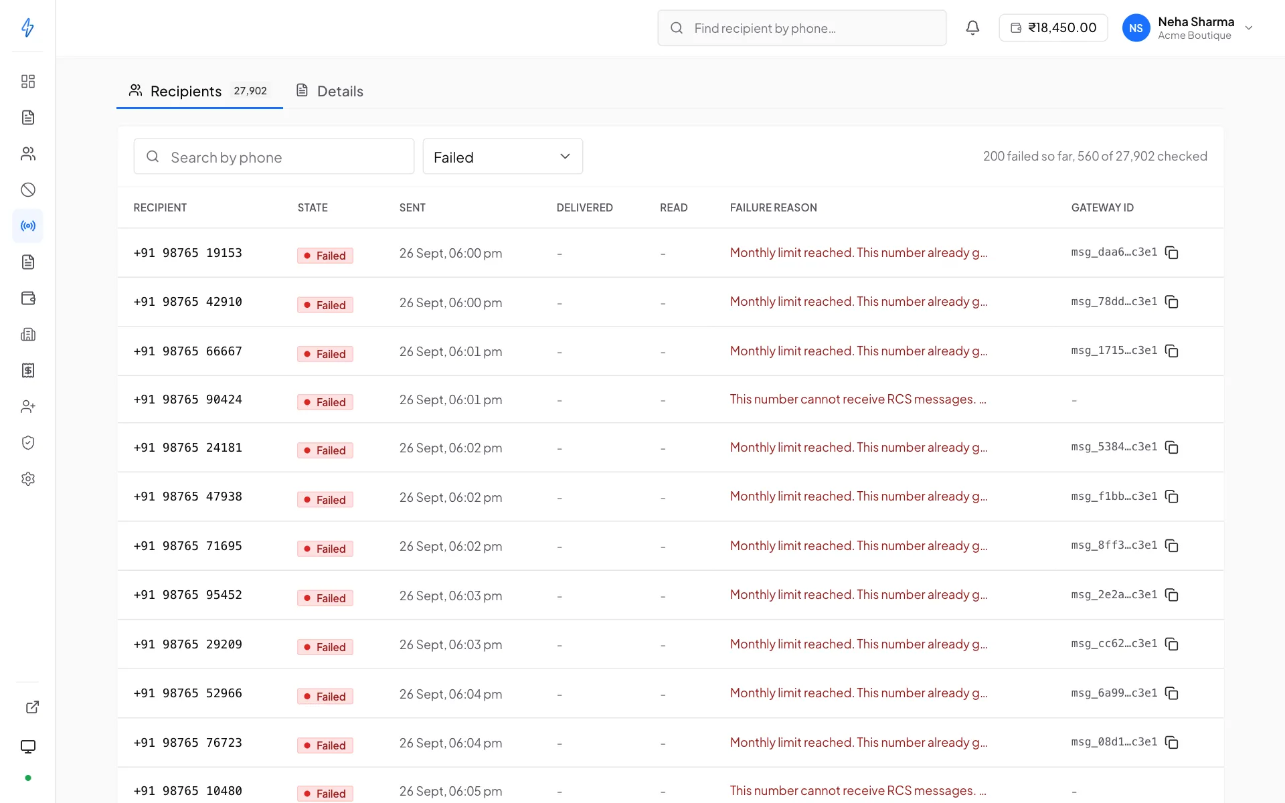Sort by the Failure Reason column header
Screen dimensions: 1285x803
point(773,208)
